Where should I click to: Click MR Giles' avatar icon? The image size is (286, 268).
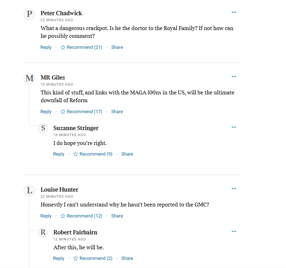30,78
